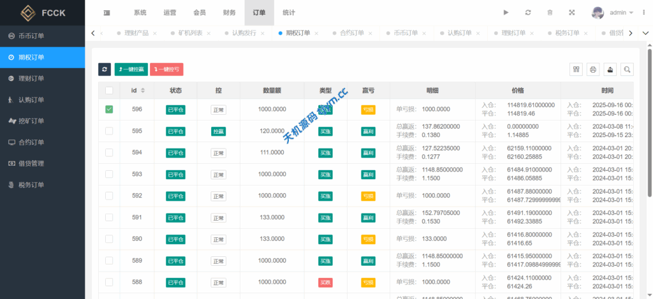The image size is (653, 299).
Task: Open the admin user dropdown
Action: (x=621, y=13)
